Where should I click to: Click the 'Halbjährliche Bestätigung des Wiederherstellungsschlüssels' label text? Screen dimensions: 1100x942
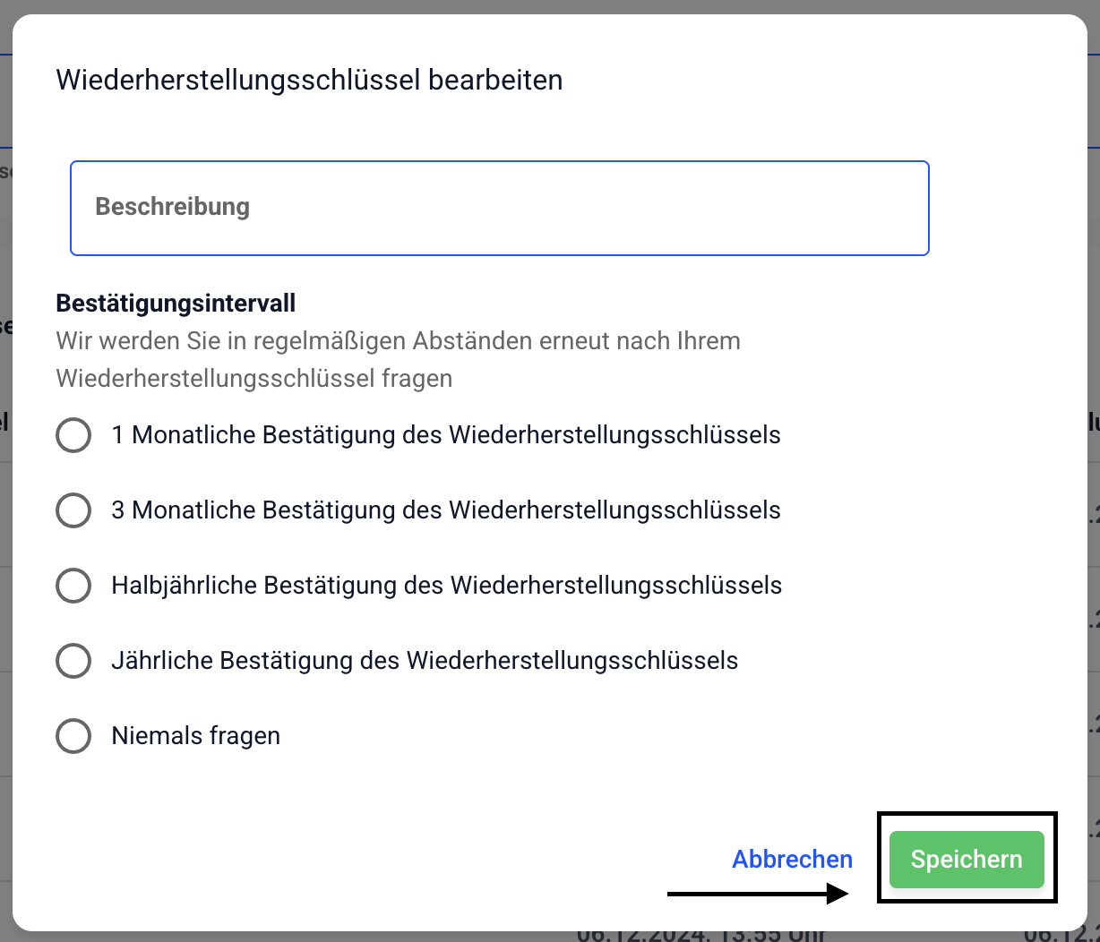446,586
